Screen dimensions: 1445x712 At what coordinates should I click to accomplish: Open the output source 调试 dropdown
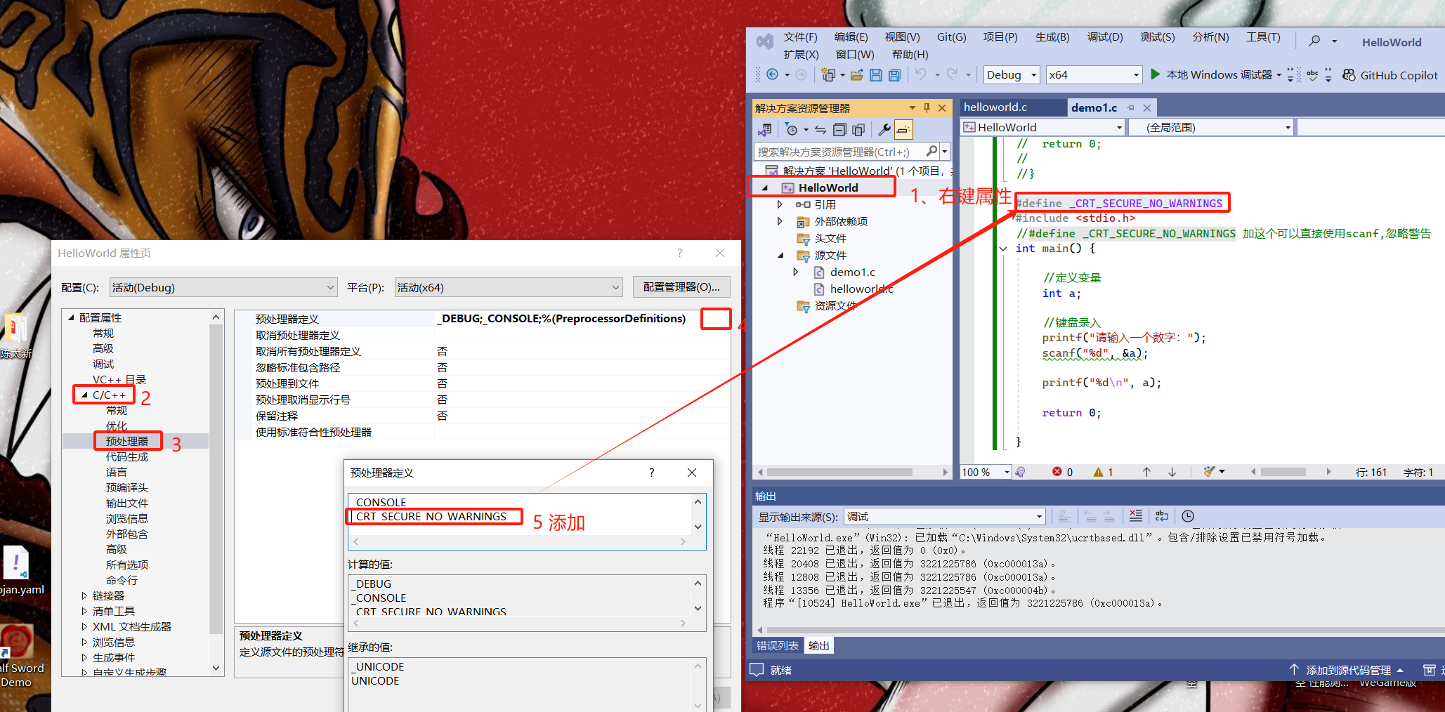pos(945,517)
